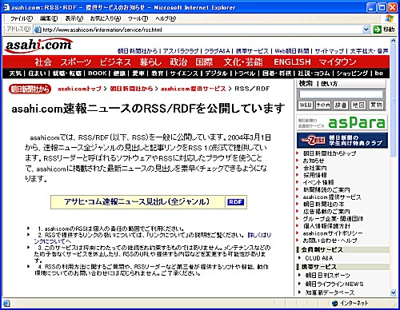Click the 買物 search button

pos(376,105)
